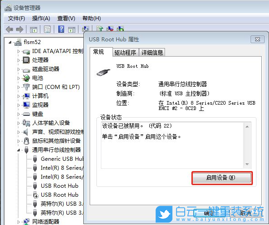
Task: Click the ports COM and LPT icon
Action: 26,87
